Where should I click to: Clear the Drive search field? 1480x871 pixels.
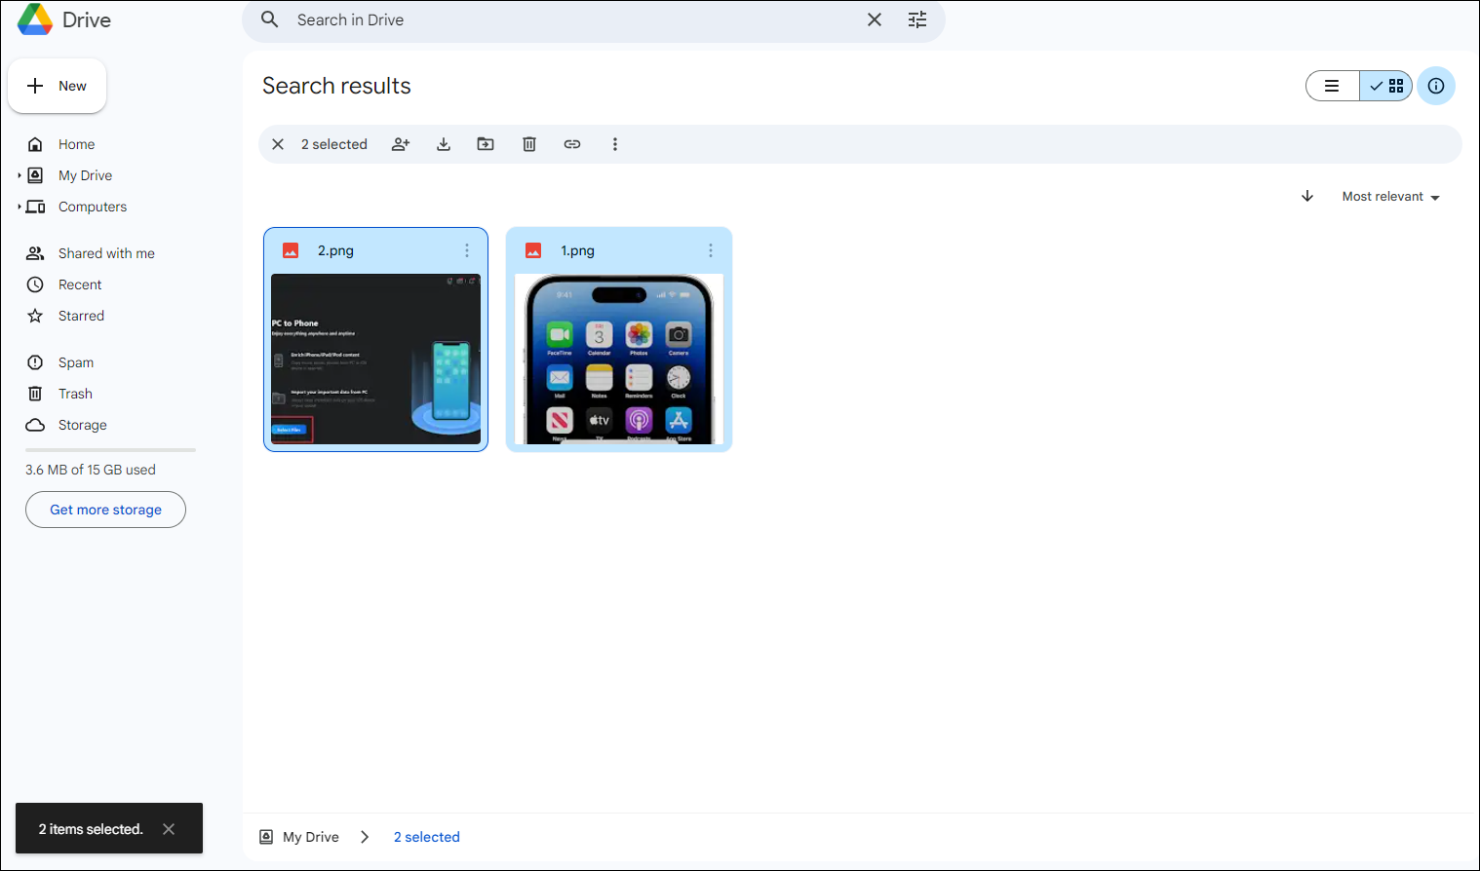pyautogui.click(x=875, y=19)
